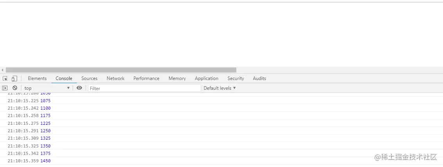
Task: Open the top JavaScript context dropdown
Action: 47,88
